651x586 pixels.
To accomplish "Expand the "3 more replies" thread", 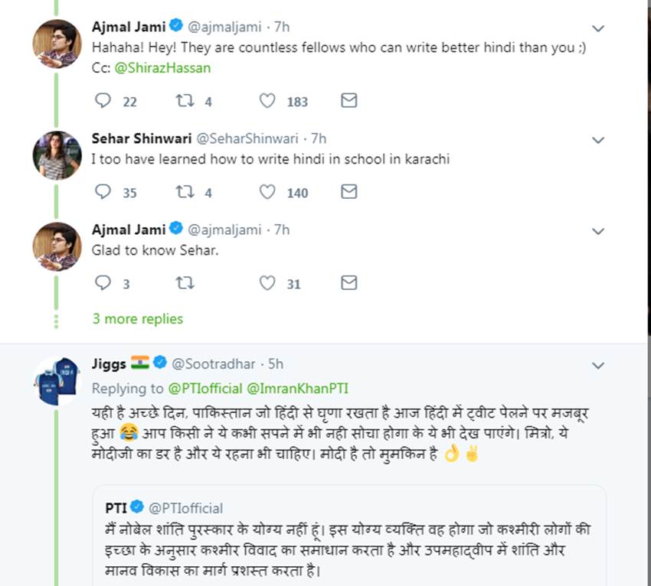I will 138,318.
